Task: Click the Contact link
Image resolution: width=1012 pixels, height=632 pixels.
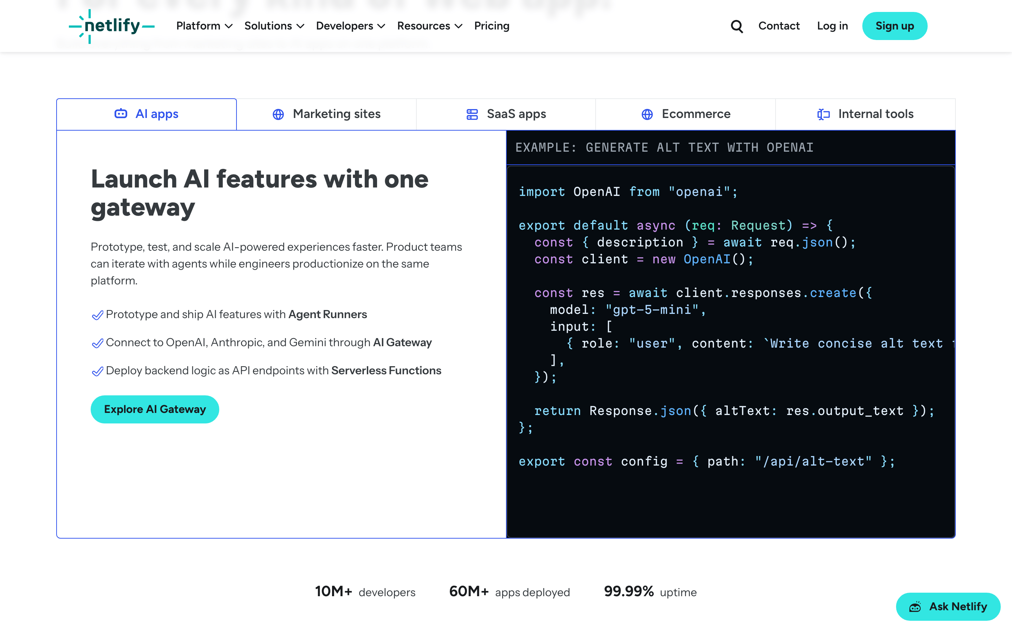Action: point(779,26)
